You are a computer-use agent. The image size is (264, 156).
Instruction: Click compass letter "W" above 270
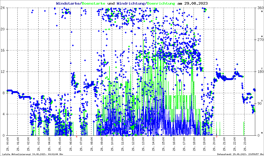pos(262,36)
